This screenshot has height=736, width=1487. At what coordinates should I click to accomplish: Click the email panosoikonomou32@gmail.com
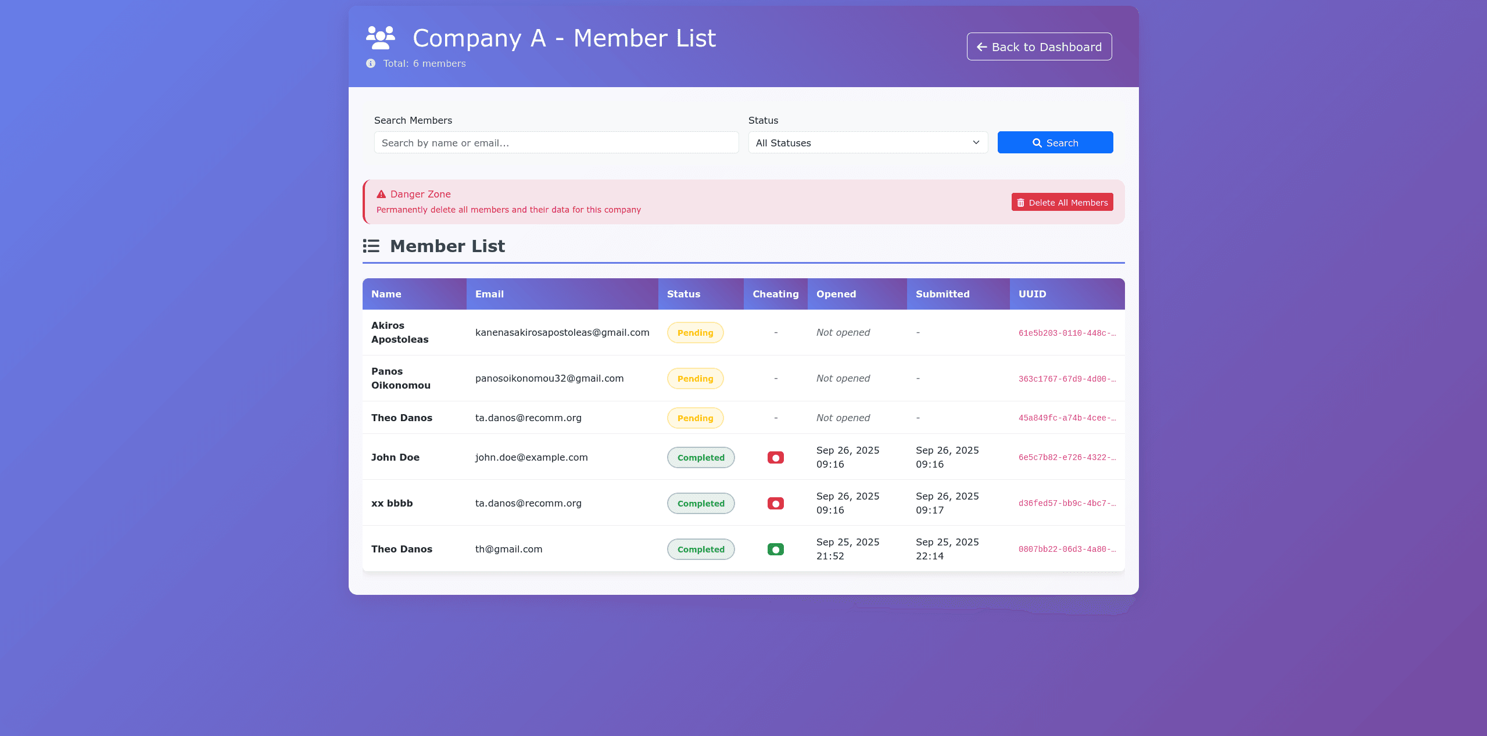(x=549, y=379)
